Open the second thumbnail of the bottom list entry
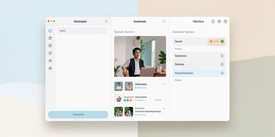 point(129,112)
